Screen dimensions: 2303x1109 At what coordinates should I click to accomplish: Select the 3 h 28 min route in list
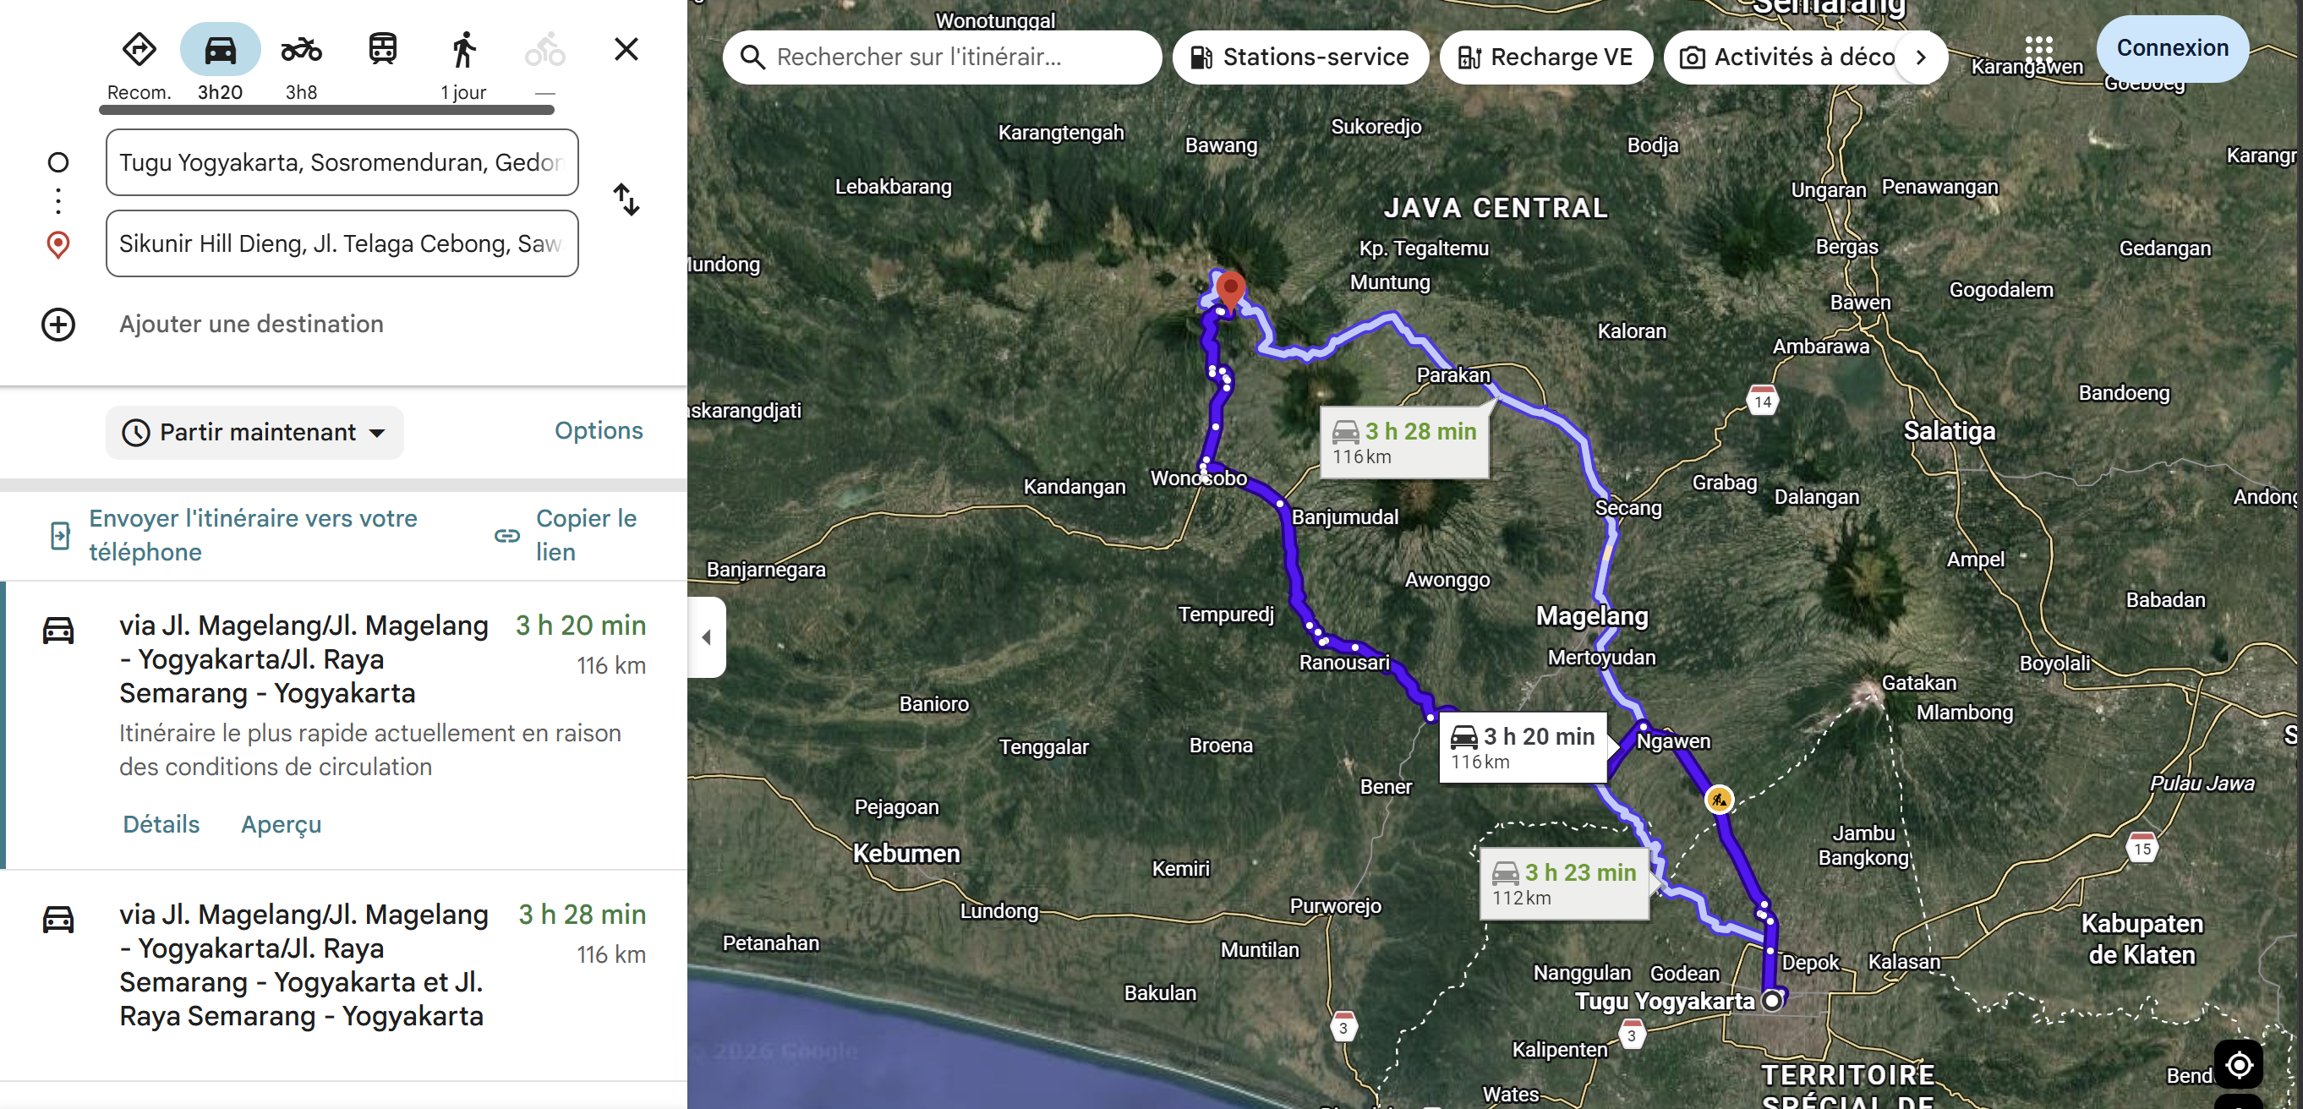343,975
